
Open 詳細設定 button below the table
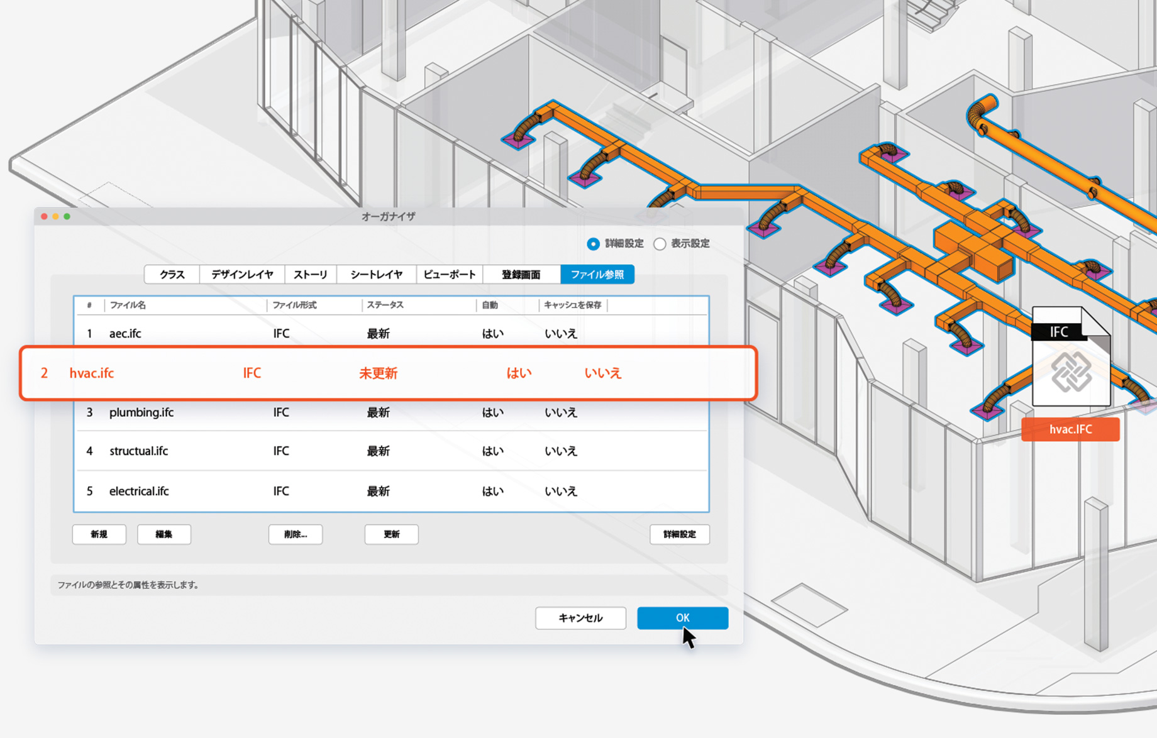coord(680,534)
